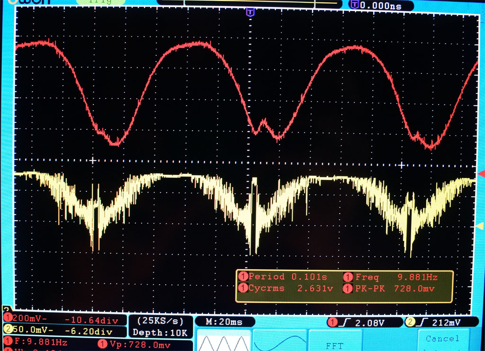Click the yellow channel 2 level arrow
485x351 pixels.
(481, 227)
